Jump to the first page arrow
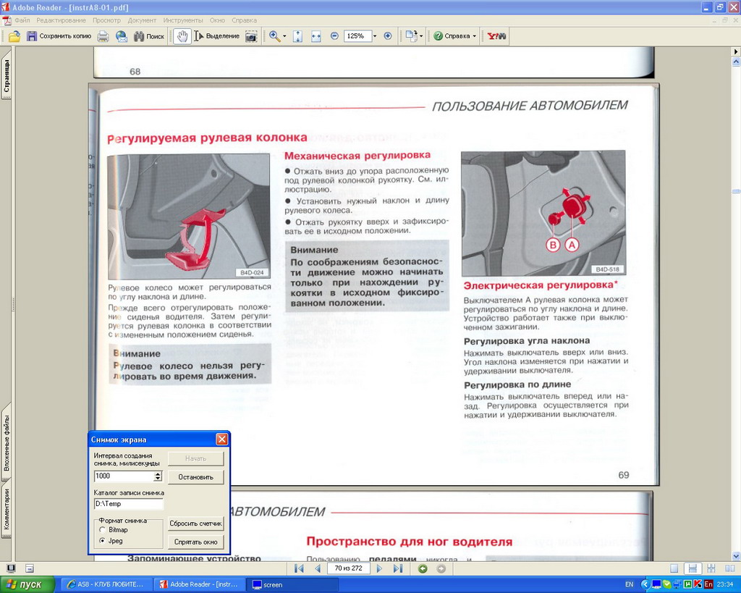 pos(299,568)
